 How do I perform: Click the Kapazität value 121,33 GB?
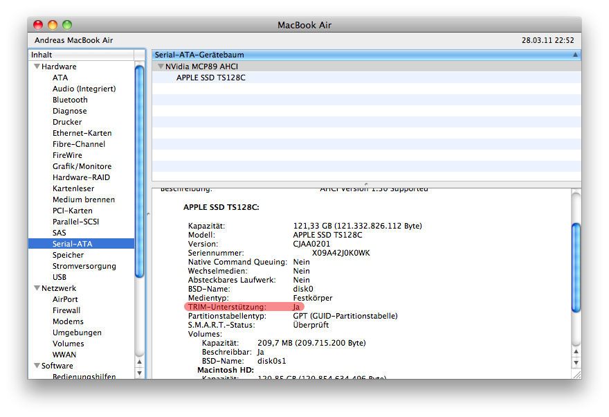click(x=357, y=226)
